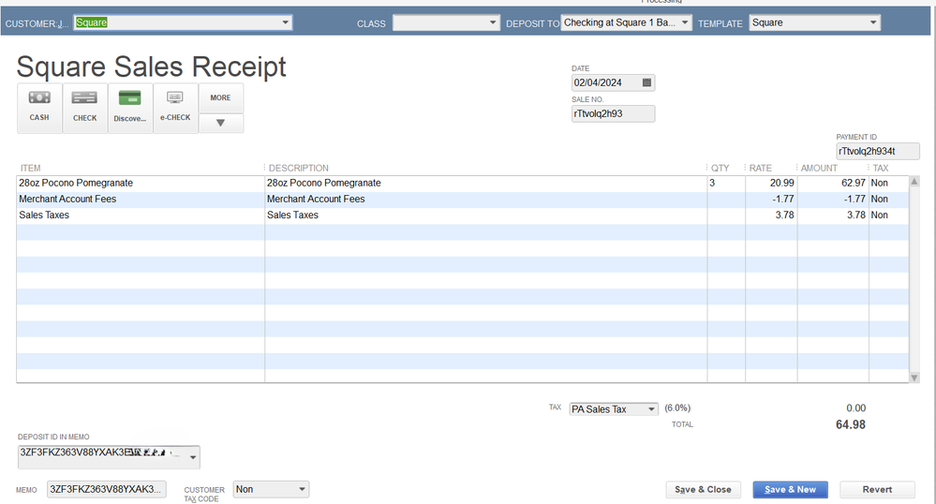936x504 pixels.
Task: Click the Revert button
Action: pyautogui.click(x=877, y=489)
